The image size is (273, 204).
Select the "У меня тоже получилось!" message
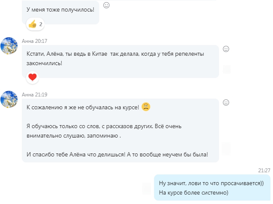[x=60, y=9]
